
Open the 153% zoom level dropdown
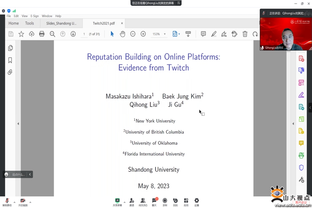tap(159, 34)
